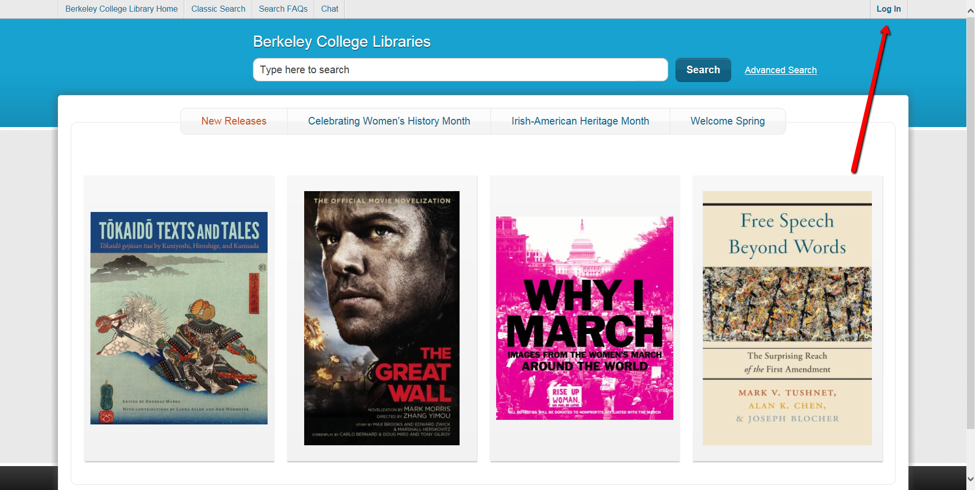Click the vertical scrollbar thumb
Viewport: 975px width, 490px height.
(970, 224)
